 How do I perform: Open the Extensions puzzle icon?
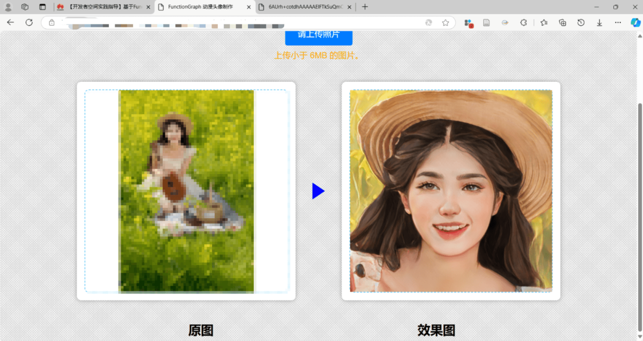point(524,23)
